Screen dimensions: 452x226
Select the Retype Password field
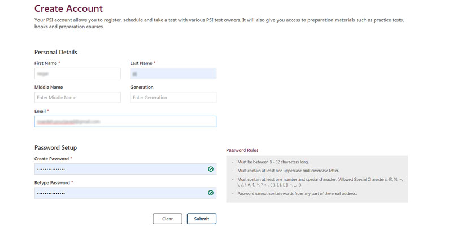coord(125,193)
